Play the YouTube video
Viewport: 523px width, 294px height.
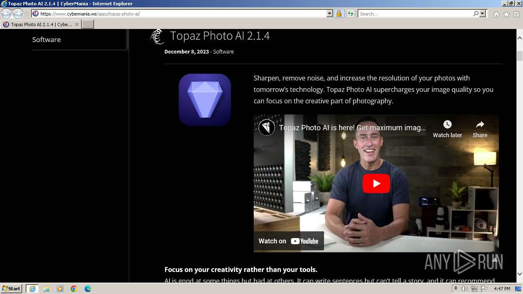click(x=376, y=184)
